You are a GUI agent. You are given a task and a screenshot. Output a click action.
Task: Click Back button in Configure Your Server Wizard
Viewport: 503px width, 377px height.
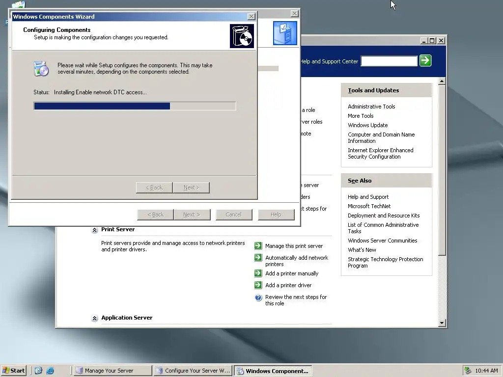click(155, 215)
